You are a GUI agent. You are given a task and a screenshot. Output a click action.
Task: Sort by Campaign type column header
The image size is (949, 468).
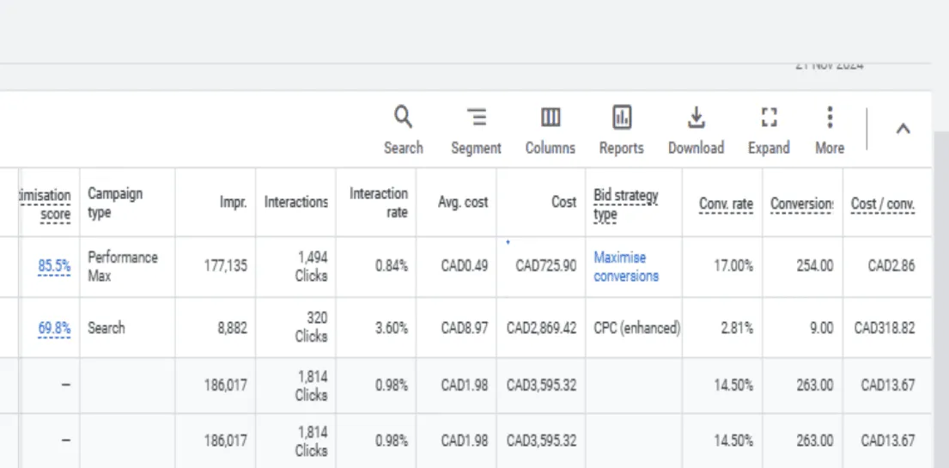(x=115, y=204)
